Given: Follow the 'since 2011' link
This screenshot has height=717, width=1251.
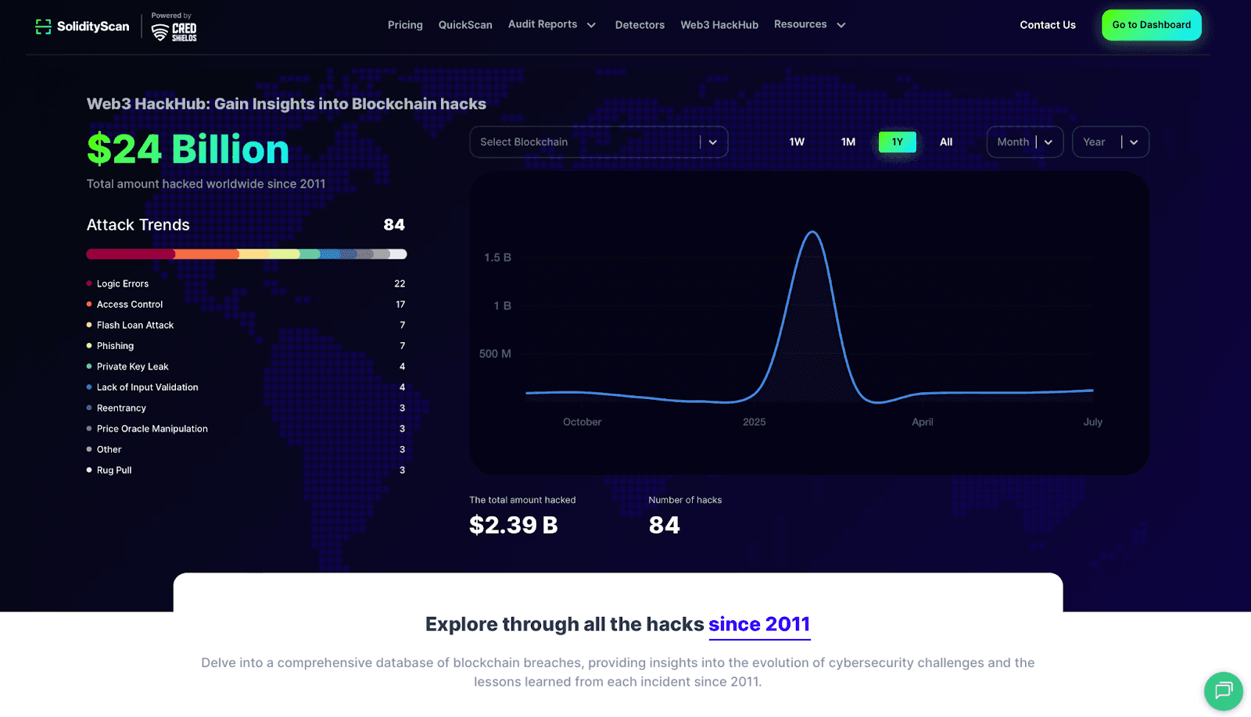Looking at the screenshot, I should coord(758,625).
